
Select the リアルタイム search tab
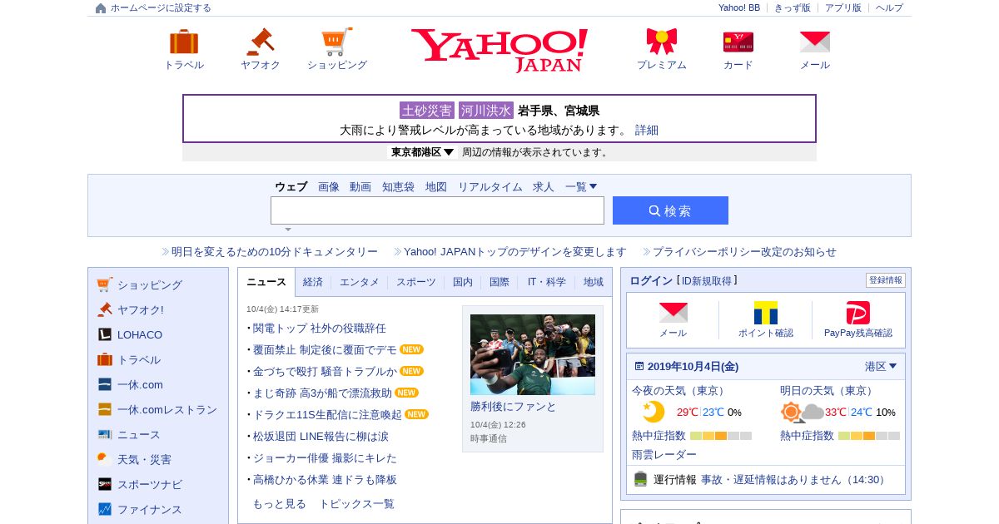click(490, 187)
